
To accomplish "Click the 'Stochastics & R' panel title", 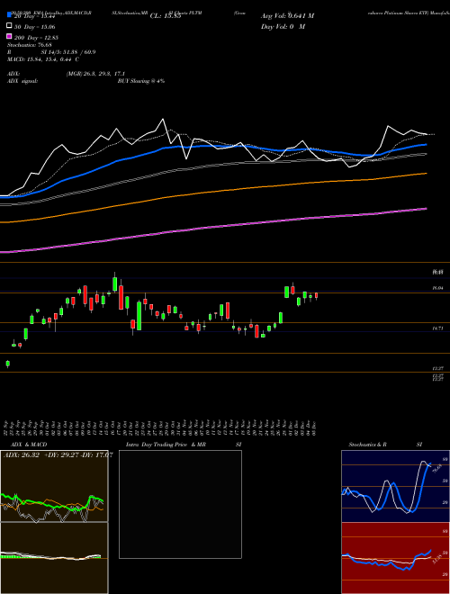I will (x=367, y=445).
